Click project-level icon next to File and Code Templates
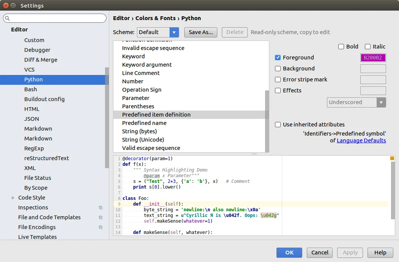Image resolution: width=399 pixels, height=262 pixels. (101, 218)
